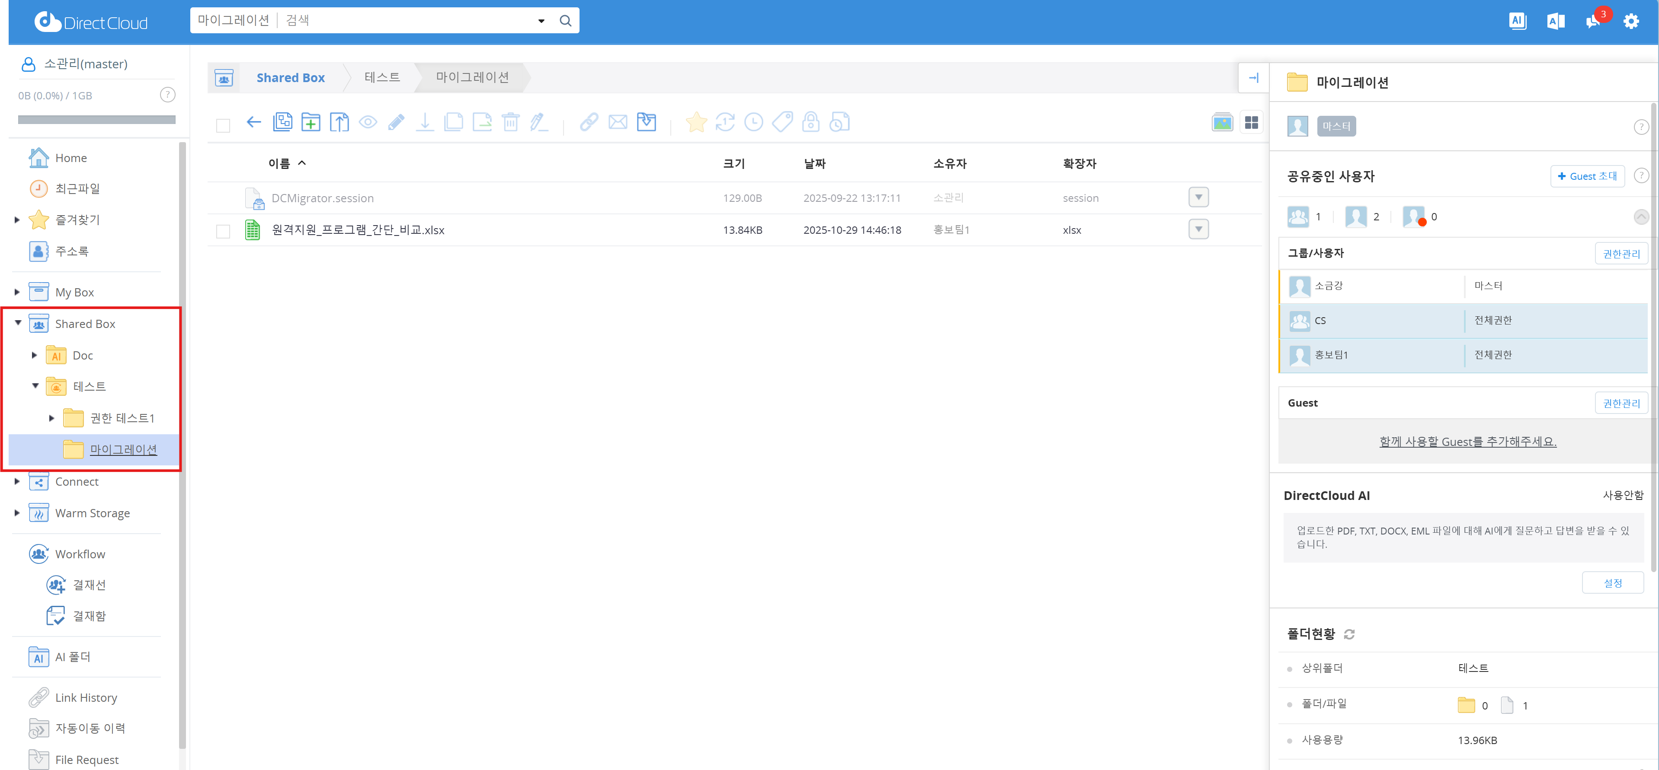Click the Guest 초대 button
The height and width of the screenshot is (770, 1659).
point(1587,176)
